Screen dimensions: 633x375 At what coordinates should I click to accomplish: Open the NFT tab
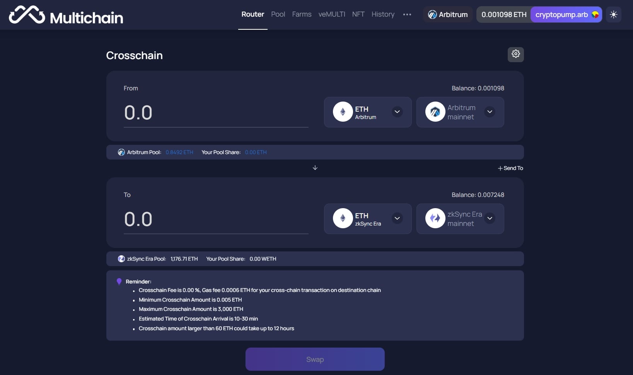pyautogui.click(x=358, y=14)
